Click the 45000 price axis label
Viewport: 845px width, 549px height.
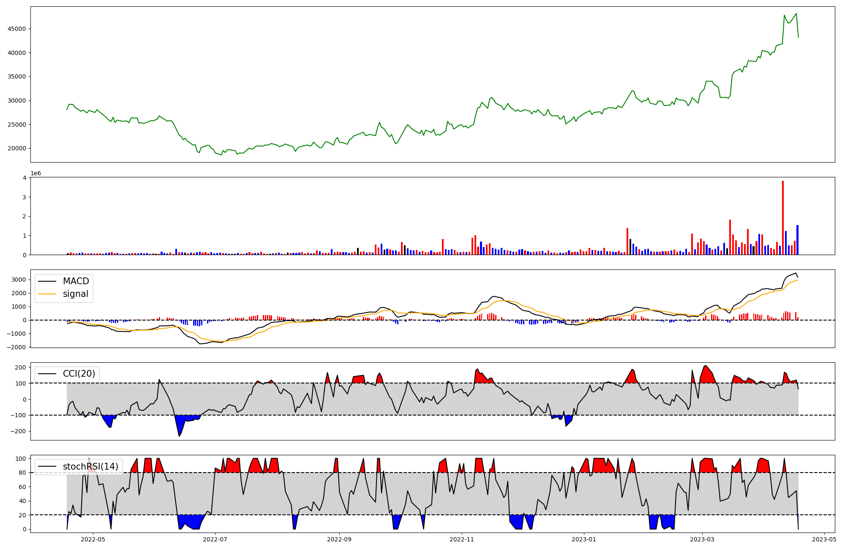click(x=16, y=29)
